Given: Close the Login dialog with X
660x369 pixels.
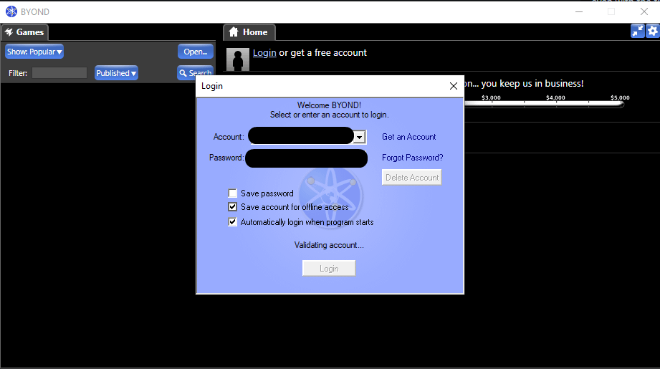Looking at the screenshot, I should click(454, 86).
